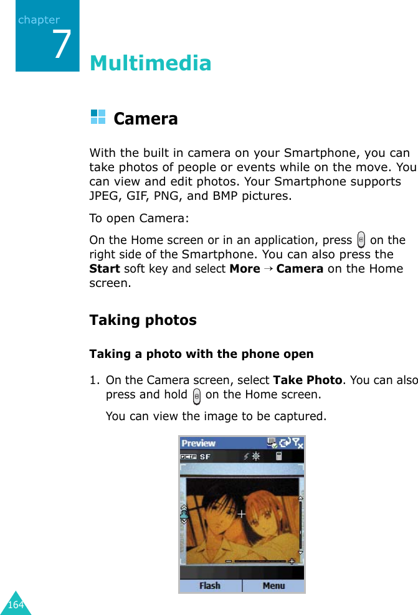Click the zoom plus button

[292, 561]
